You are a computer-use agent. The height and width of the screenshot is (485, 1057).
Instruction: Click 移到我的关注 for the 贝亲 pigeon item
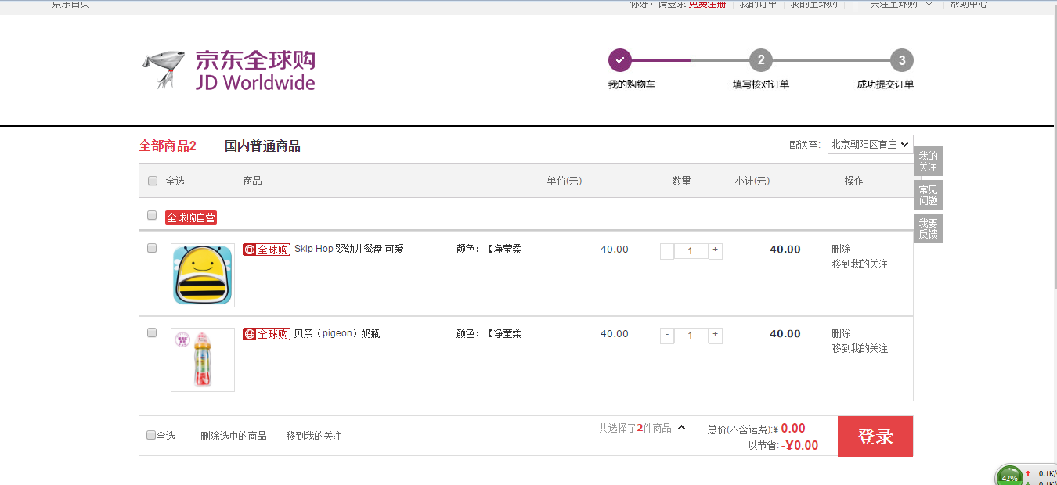[860, 349]
